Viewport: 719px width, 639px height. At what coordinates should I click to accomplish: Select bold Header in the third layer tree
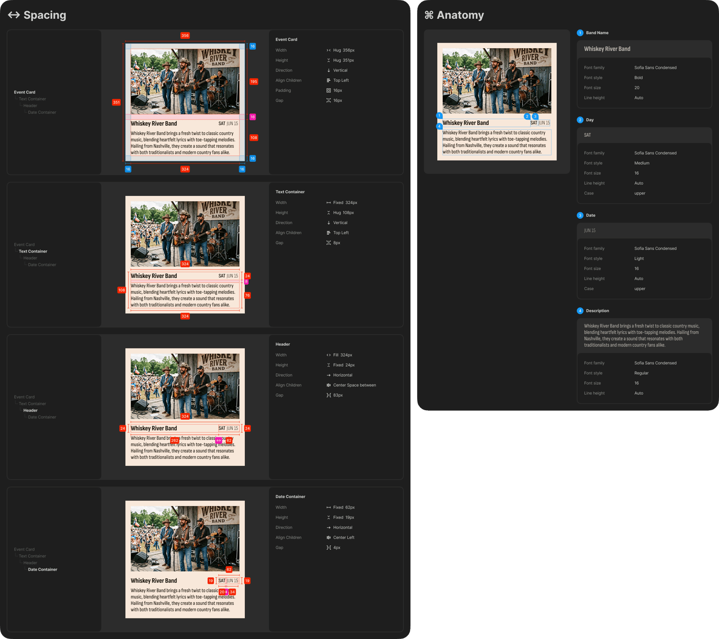click(x=30, y=410)
